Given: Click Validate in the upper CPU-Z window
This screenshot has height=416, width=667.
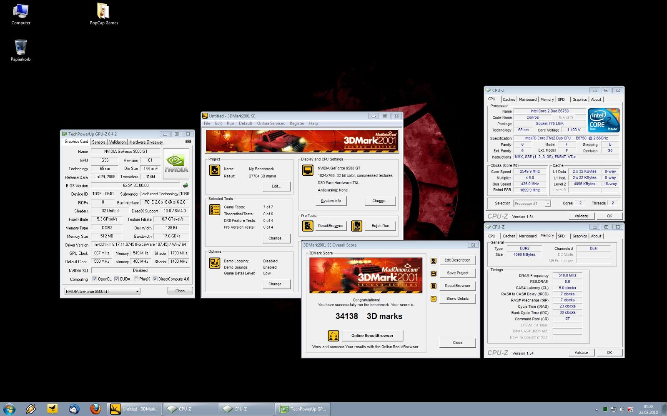Looking at the screenshot, I should click(581, 216).
